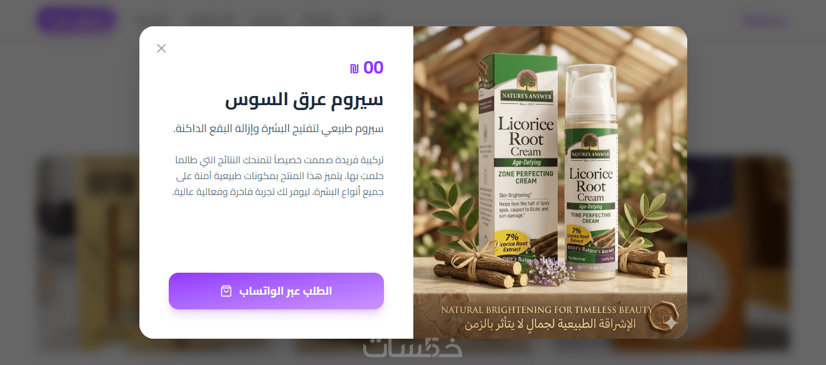Click the blurred purple link in the top-right header

point(765,21)
